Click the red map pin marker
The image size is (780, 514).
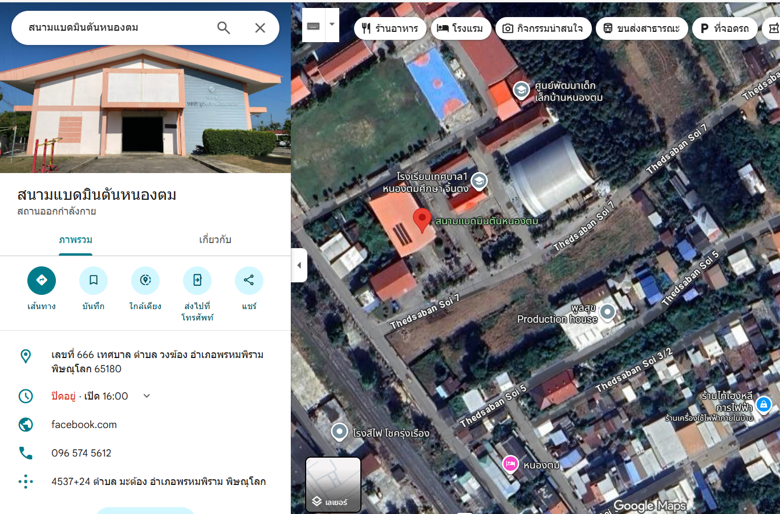click(x=422, y=219)
